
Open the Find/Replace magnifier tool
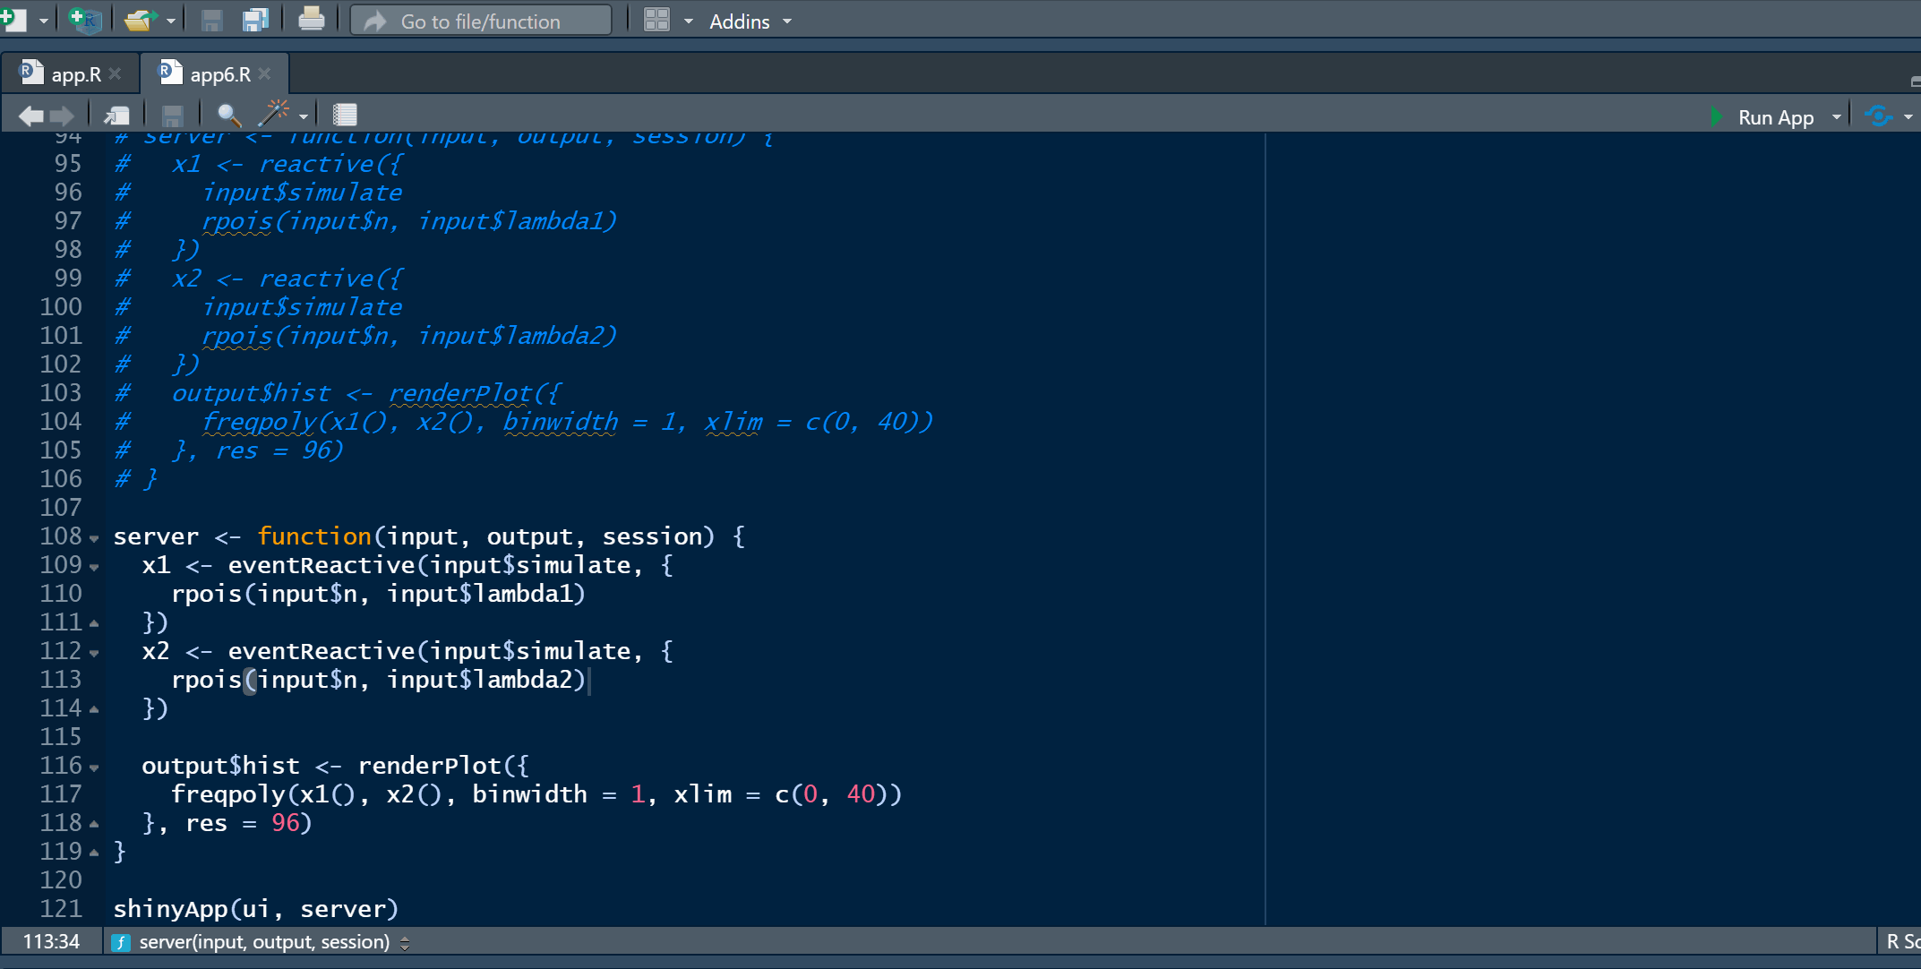click(x=228, y=116)
